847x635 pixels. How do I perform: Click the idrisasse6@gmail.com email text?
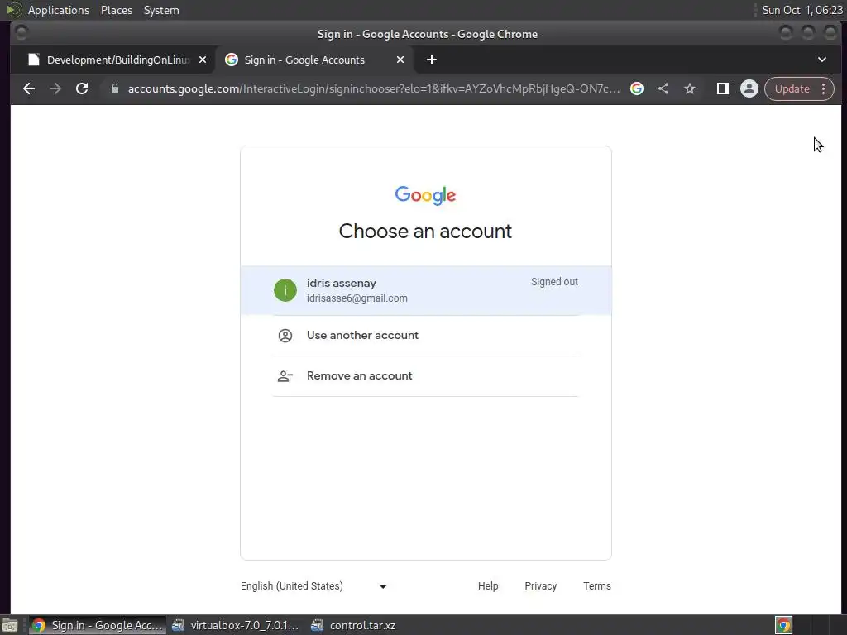(357, 298)
